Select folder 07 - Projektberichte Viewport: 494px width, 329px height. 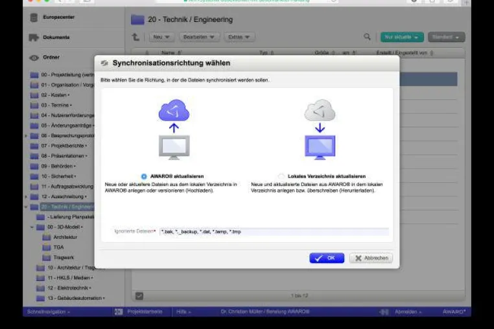point(63,146)
